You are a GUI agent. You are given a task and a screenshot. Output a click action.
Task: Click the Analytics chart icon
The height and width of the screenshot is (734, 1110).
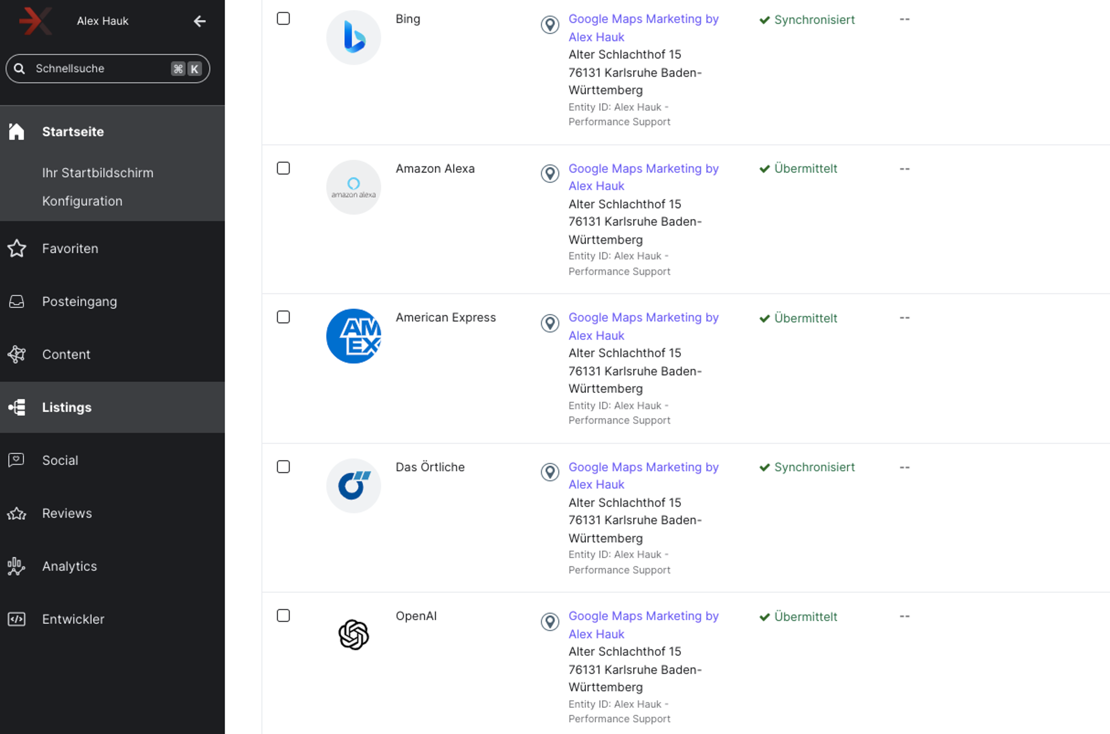point(16,566)
